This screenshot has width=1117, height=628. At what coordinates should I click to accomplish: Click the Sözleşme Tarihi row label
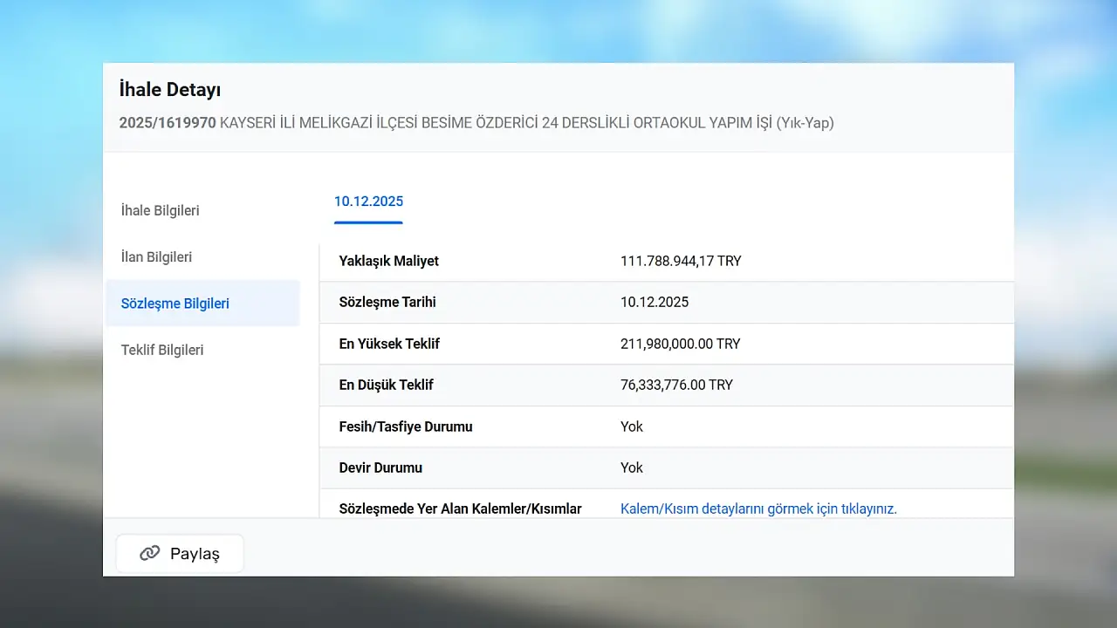pos(387,302)
